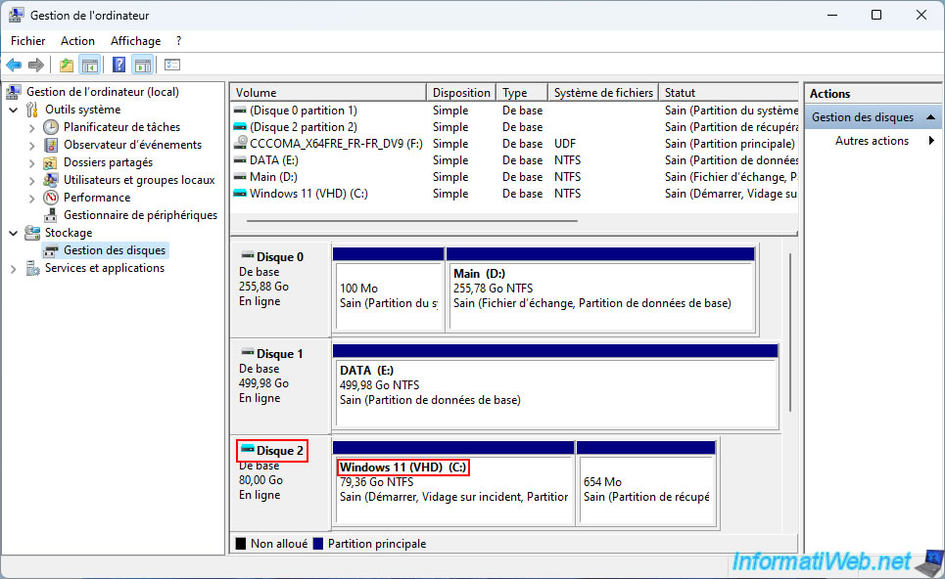Click the Planificateur de tâches clock icon

(51, 127)
